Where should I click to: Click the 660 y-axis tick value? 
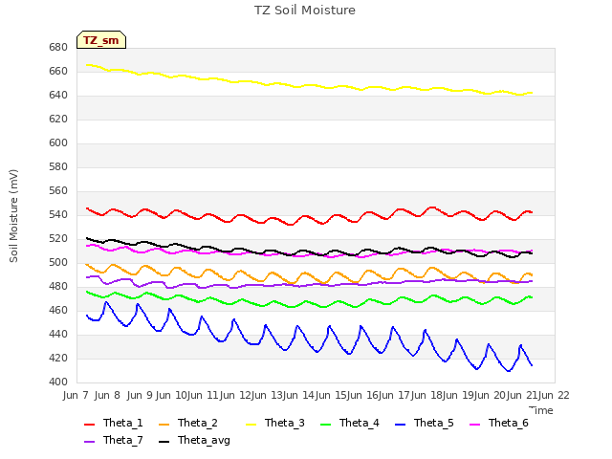pyautogui.click(x=58, y=72)
